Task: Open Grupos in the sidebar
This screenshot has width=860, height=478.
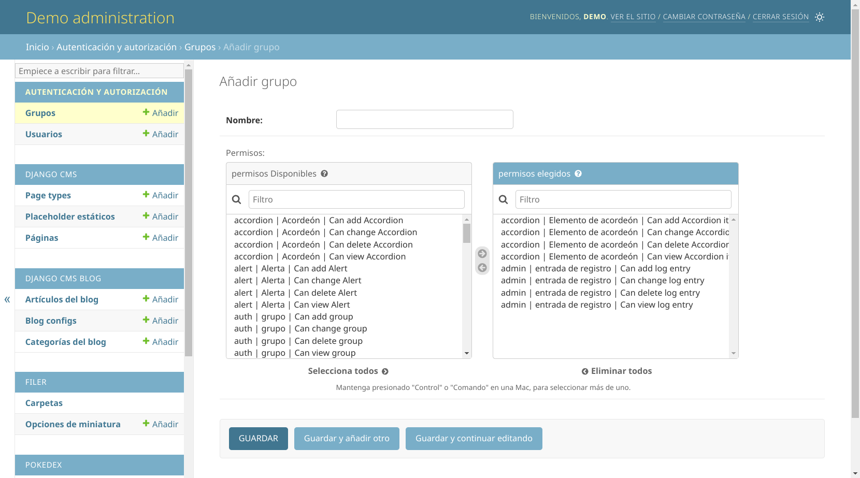Action: click(x=40, y=113)
